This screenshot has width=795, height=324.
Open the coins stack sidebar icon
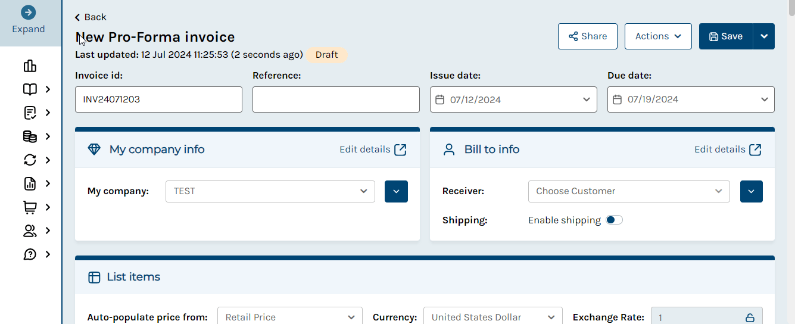(x=30, y=136)
